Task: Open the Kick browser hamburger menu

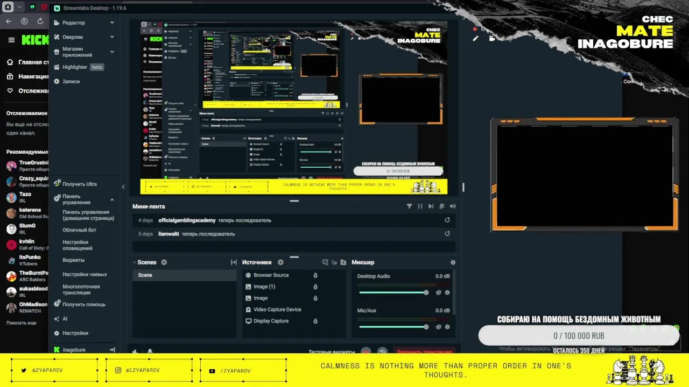Action: point(11,40)
